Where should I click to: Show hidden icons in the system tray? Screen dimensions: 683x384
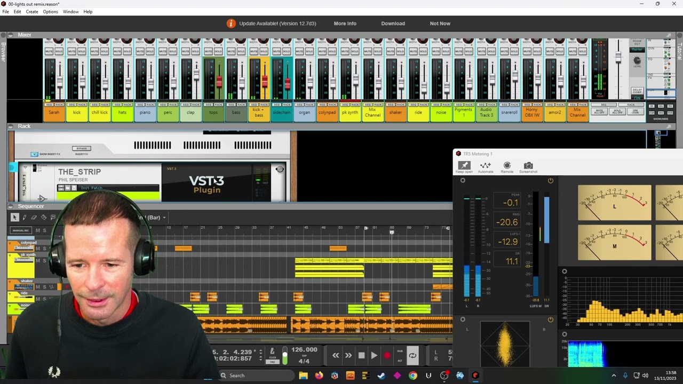point(614,375)
